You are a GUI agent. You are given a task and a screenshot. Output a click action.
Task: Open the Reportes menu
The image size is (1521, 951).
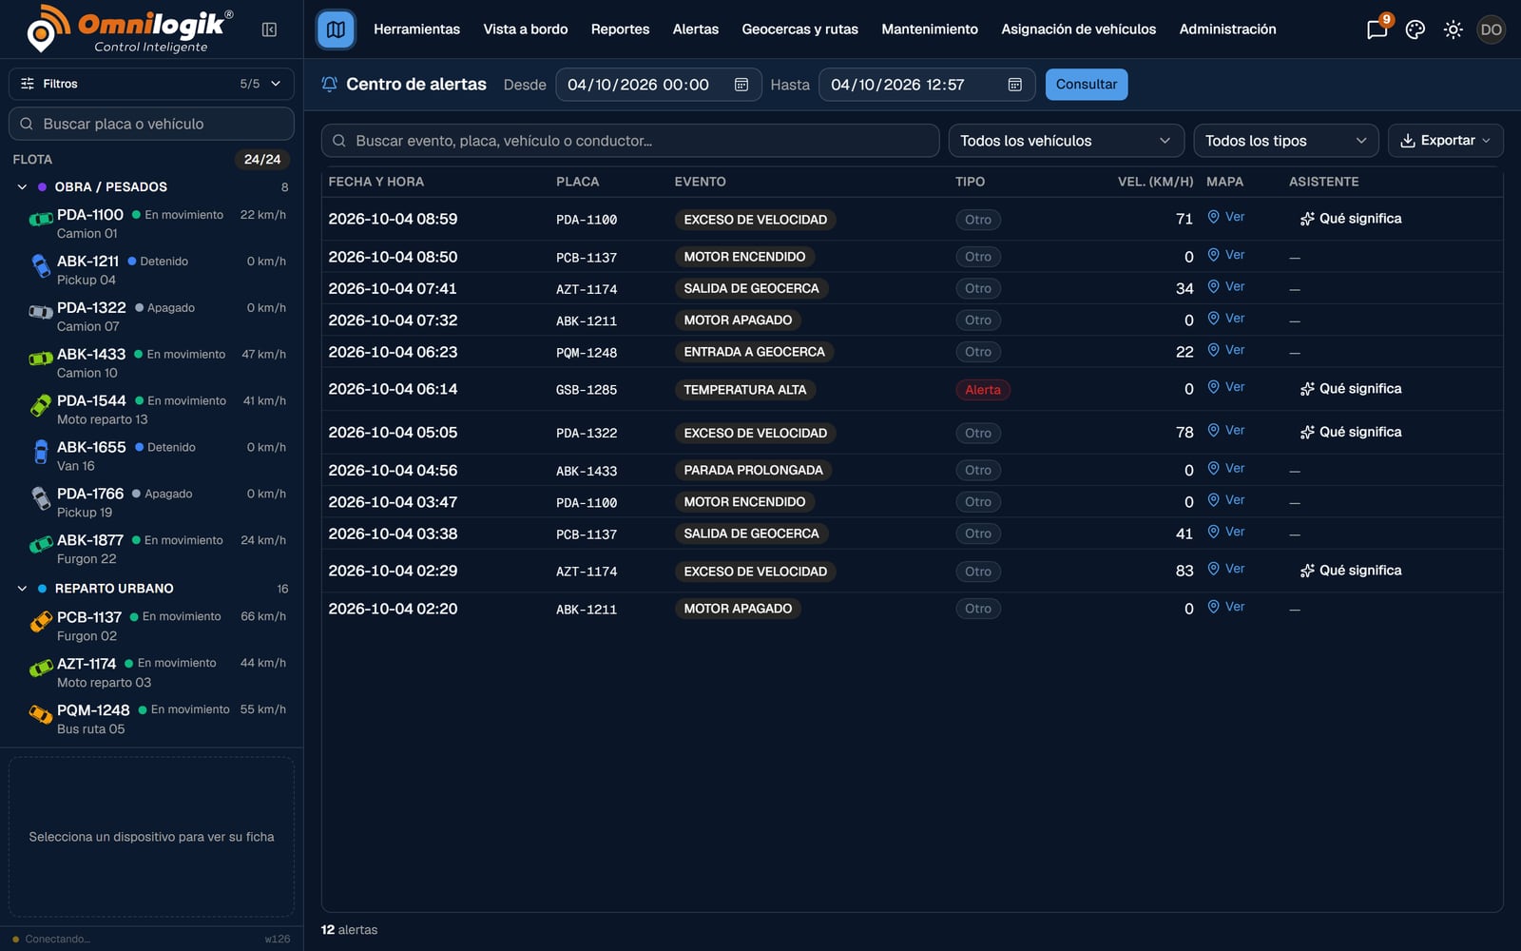pos(620,29)
